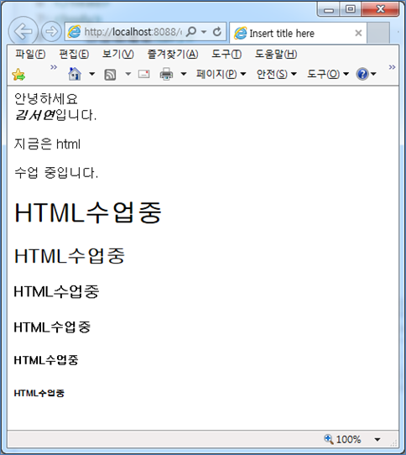Click the smallest bold 'HTML수업중' heading

(39, 393)
